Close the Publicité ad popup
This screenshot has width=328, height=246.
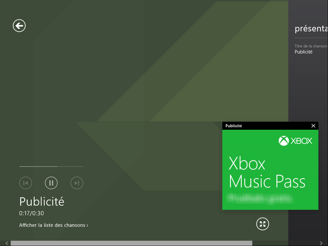point(313,126)
